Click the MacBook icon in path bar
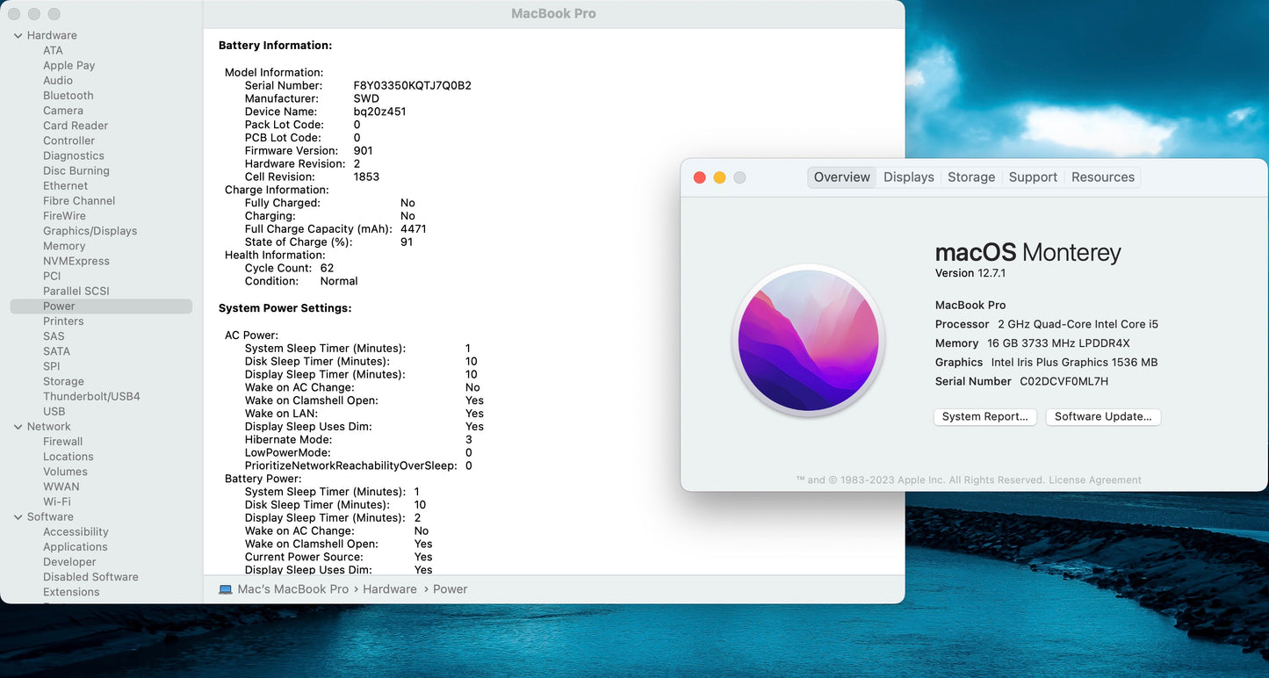 [226, 589]
